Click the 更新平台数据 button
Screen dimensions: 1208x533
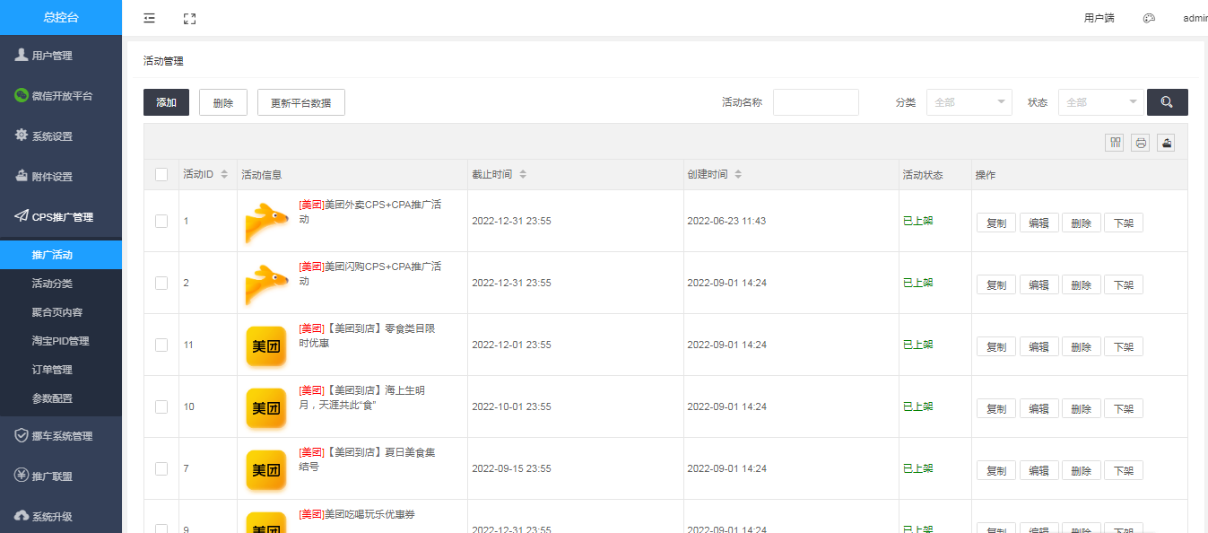(x=300, y=102)
